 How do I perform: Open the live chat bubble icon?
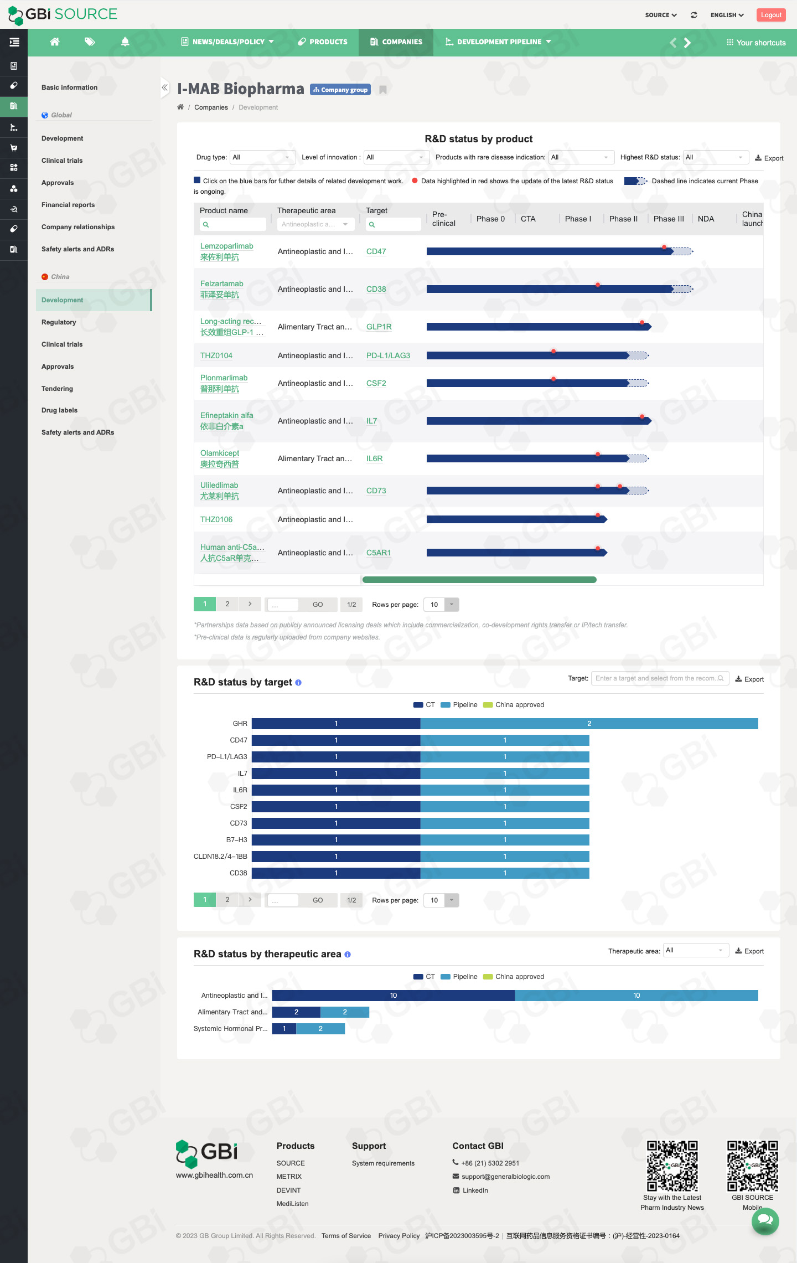click(x=765, y=1220)
